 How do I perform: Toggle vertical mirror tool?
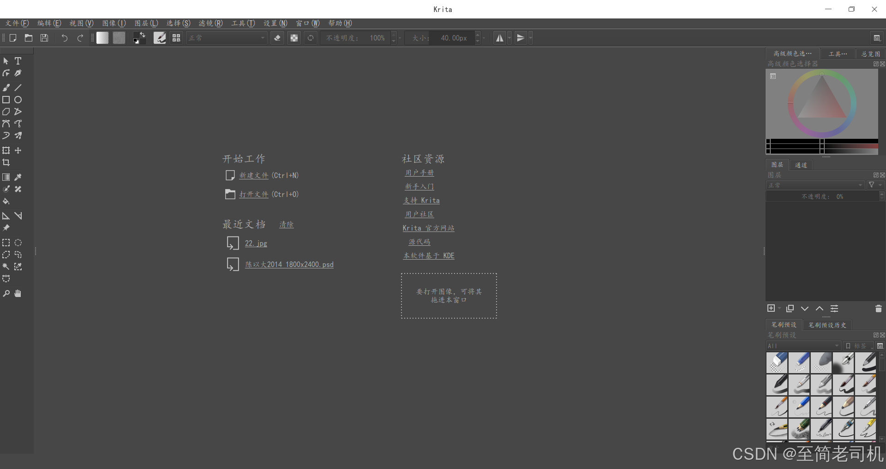click(x=521, y=38)
